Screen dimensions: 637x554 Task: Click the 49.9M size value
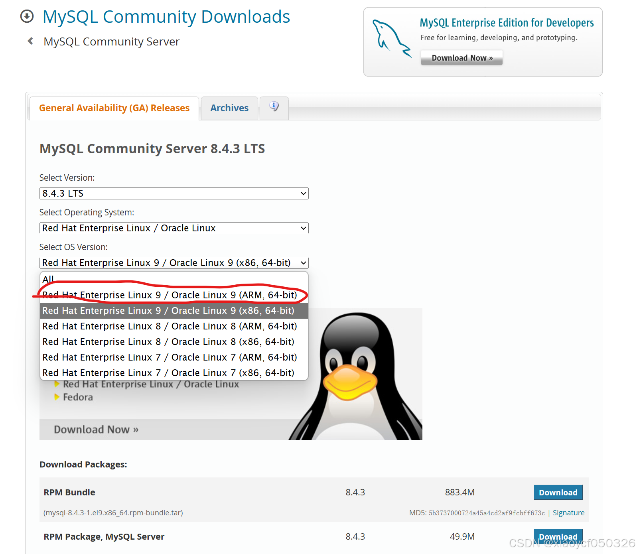(462, 537)
